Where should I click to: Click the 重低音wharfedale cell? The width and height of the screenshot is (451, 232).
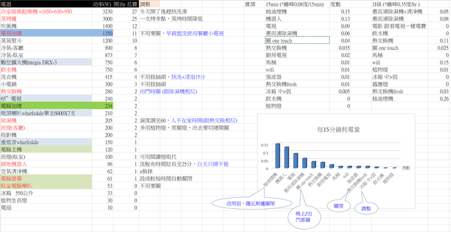click(46, 142)
